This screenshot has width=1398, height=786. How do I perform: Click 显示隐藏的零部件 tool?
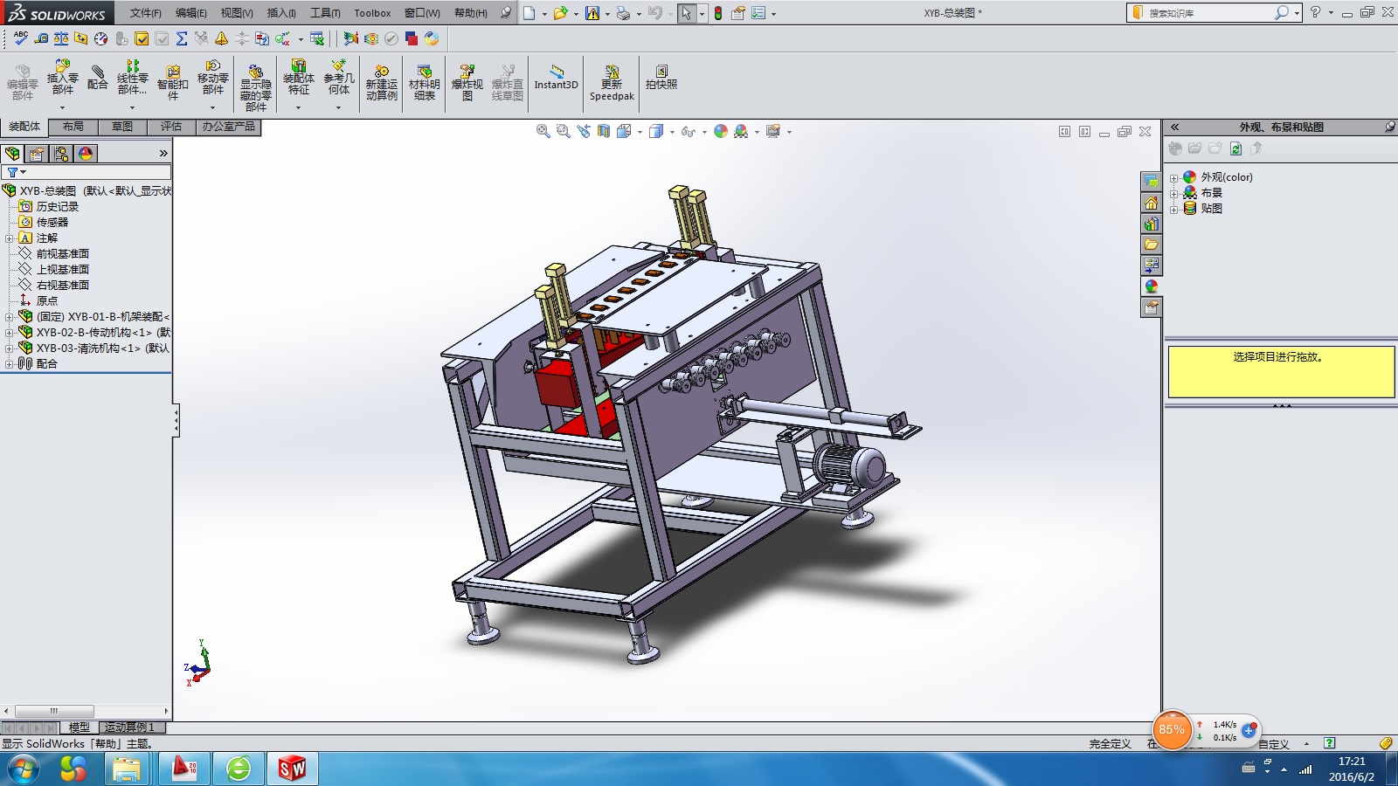pyautogui.click(x=255, y=87)
